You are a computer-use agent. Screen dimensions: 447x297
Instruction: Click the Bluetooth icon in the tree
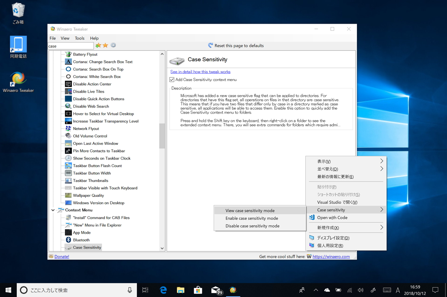(68, 240)
